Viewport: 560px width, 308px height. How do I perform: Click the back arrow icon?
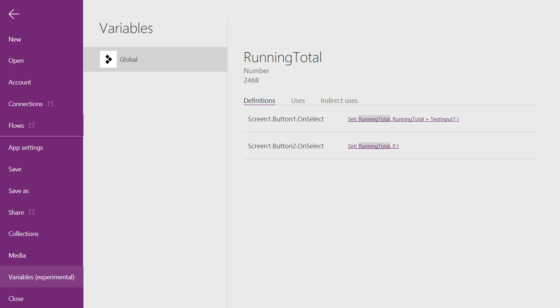(x=14, y=14)
